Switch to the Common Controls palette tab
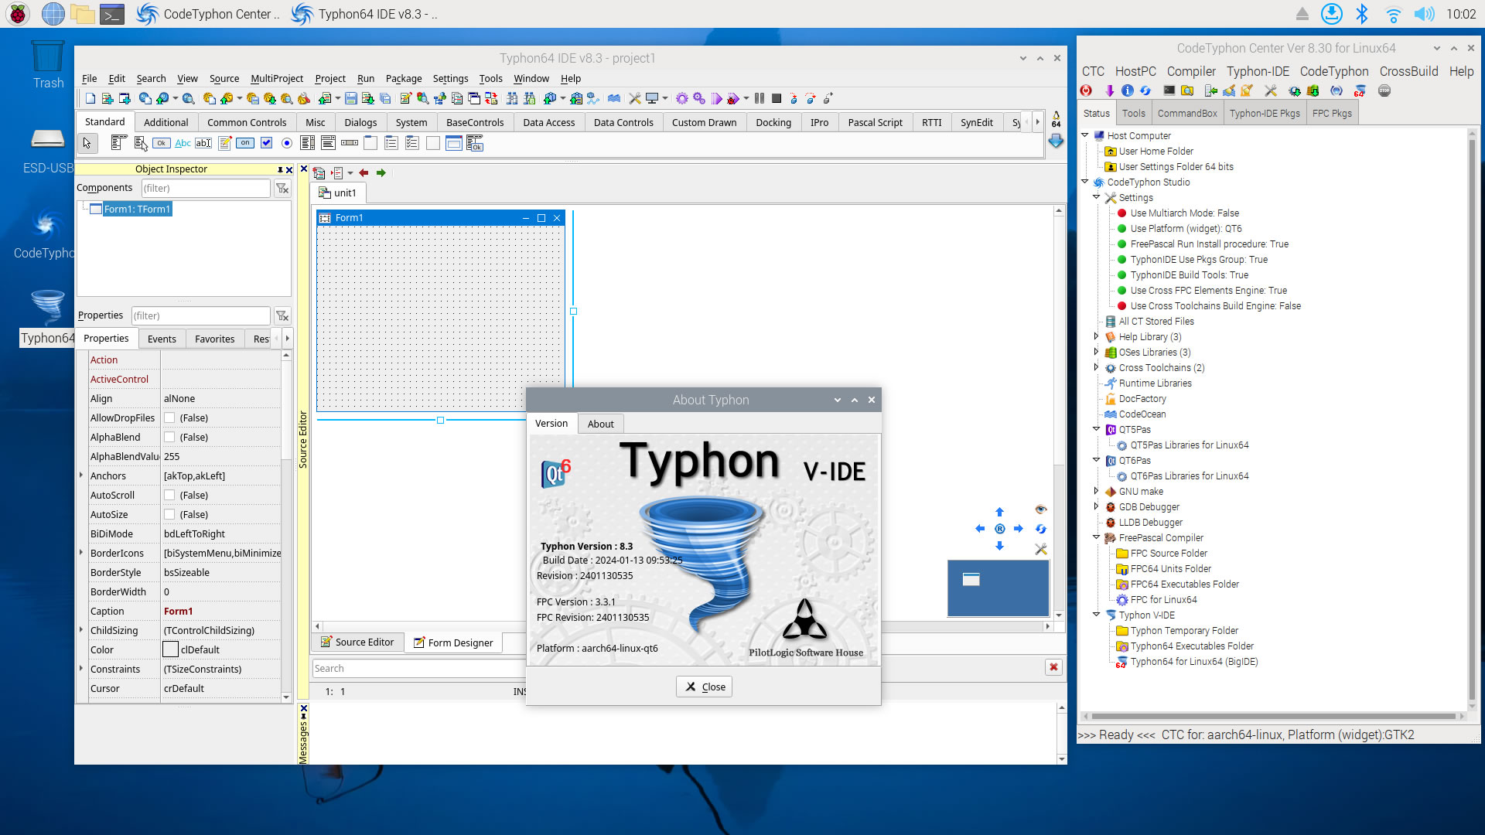The width and height of the screenshot is (1485, 835). tap(247, 122)
